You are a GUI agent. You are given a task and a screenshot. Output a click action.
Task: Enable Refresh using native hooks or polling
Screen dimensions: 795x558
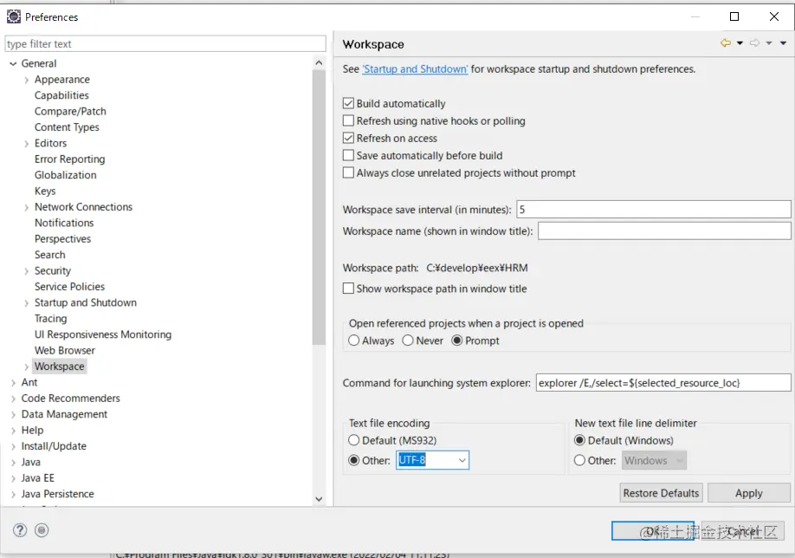point(348,120)
